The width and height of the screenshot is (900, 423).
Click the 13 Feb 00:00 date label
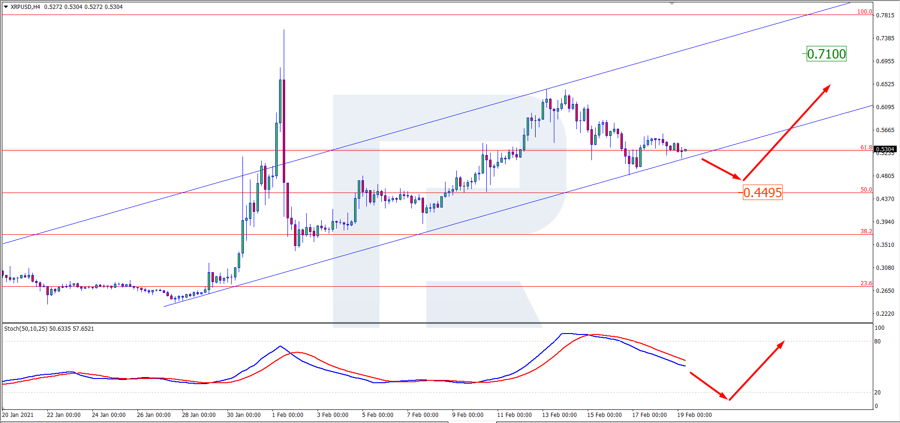point(559,415)
